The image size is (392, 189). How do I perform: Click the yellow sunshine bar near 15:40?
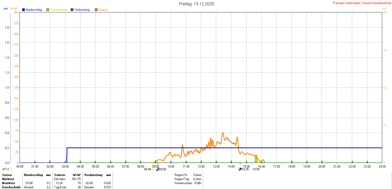coord(256,159)
